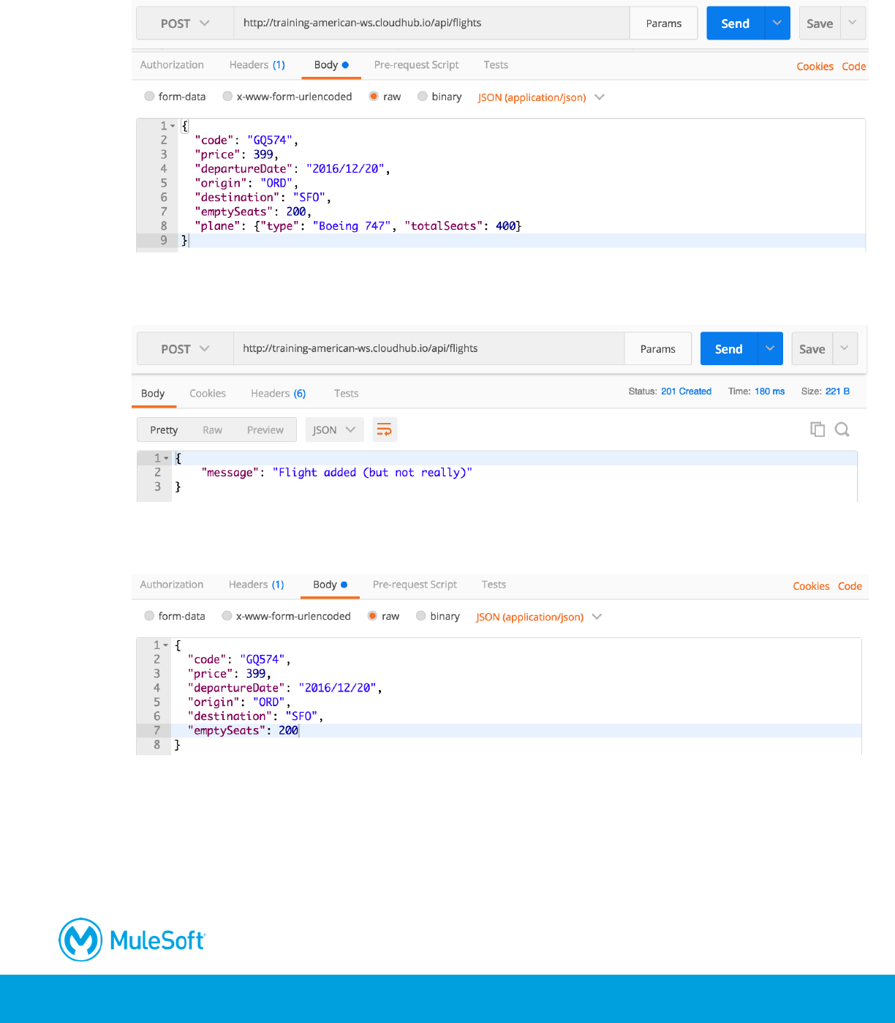The image size is (895, 1023).
Task: Click "201 Created" status text
Action: (686, 391)
